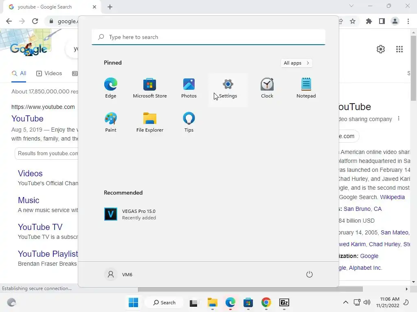The height and width of the screenshot is (312, 417).
Task: Reload the Chrome page
Action: coord(35,21)
